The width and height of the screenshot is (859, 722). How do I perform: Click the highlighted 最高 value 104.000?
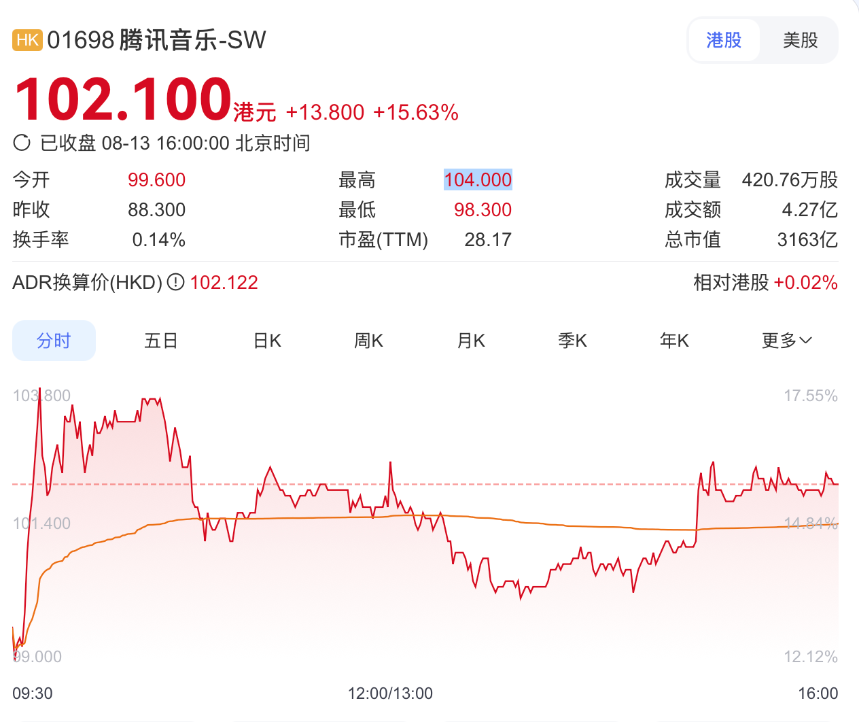478,179
